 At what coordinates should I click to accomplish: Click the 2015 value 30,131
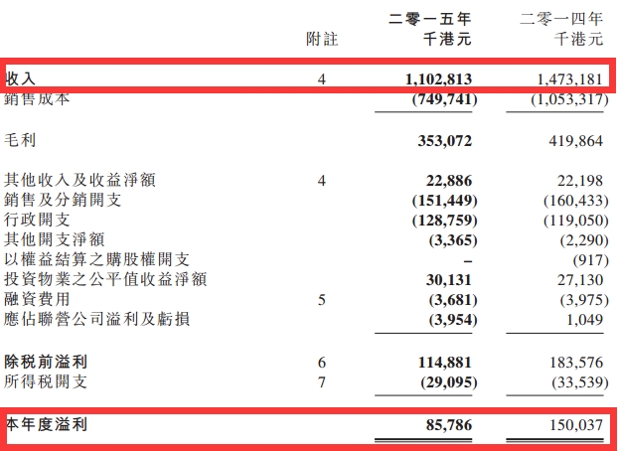pyautogui.click(x=445, y=279)
